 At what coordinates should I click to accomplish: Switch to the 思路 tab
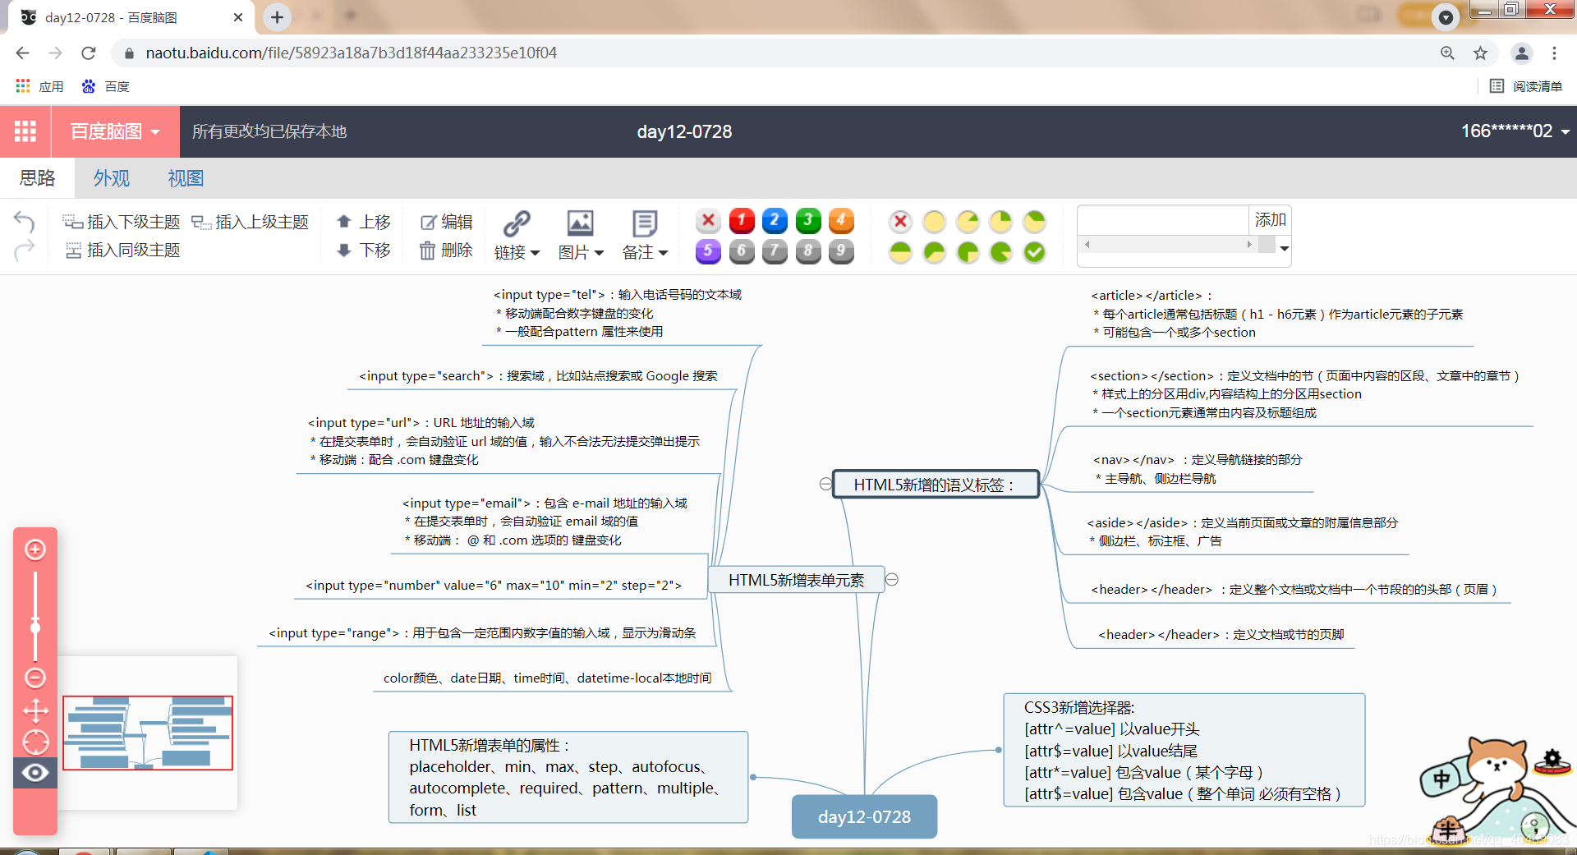(x=37, y=178)
